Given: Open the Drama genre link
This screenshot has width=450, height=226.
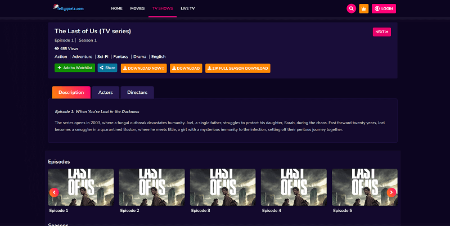Looking at the screenshot, I should (139, 56).
